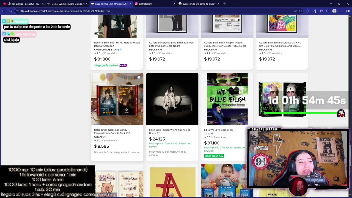
Task: Click the OVER CHAOS STORE seller name
Action: [x=106, y=50]
